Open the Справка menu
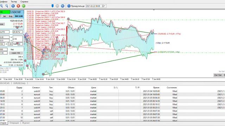This screenshot has height=126, width=225. pos(24,1)
